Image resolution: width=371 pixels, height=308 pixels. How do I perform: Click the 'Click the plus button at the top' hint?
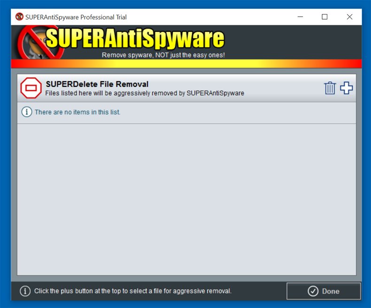click(132, 291)
